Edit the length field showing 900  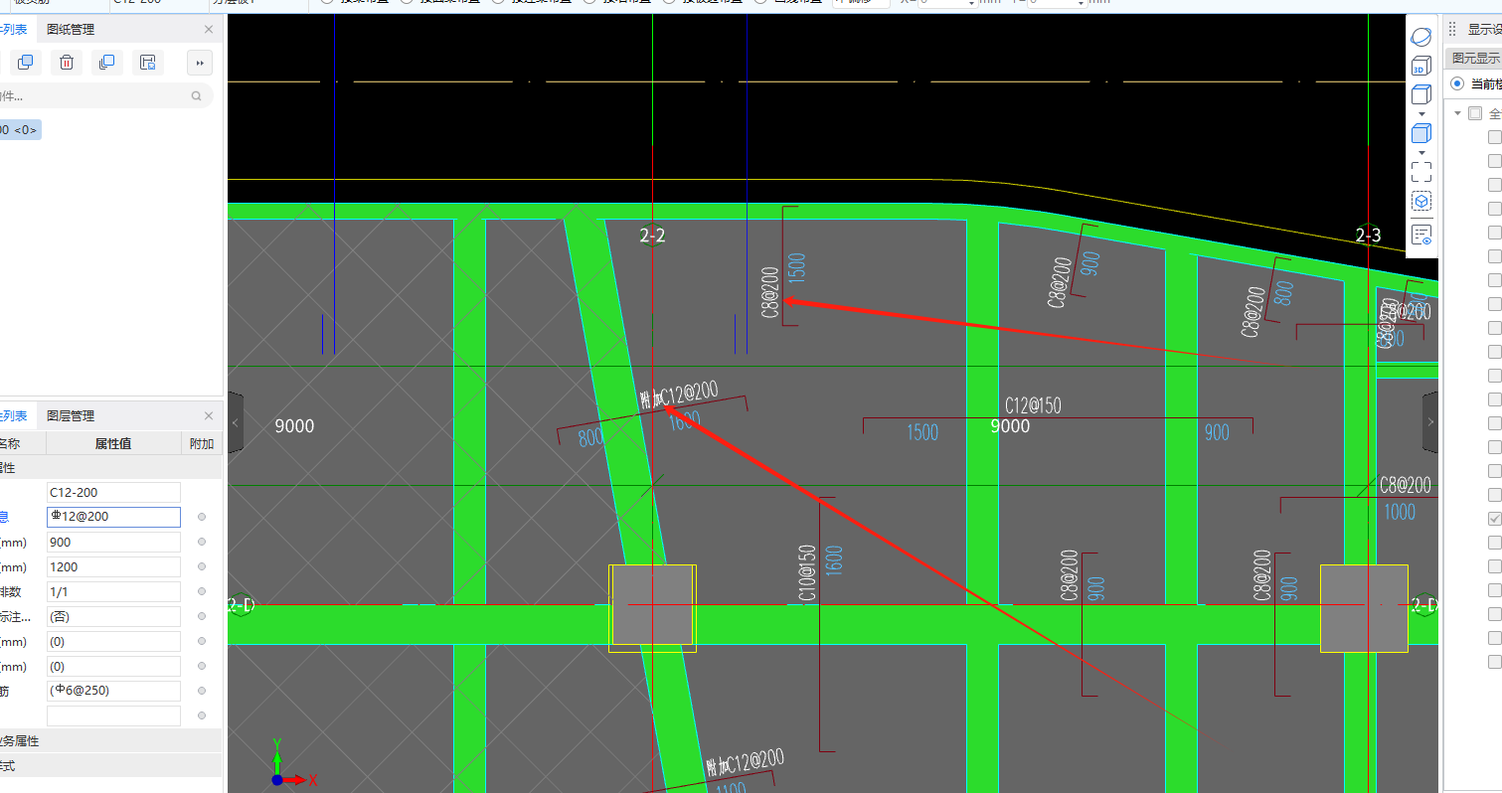(113, 542)
